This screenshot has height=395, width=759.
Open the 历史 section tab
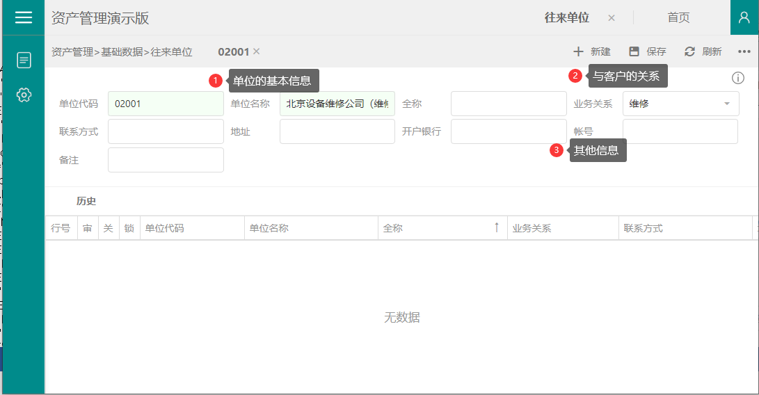[x=86, y=201]
